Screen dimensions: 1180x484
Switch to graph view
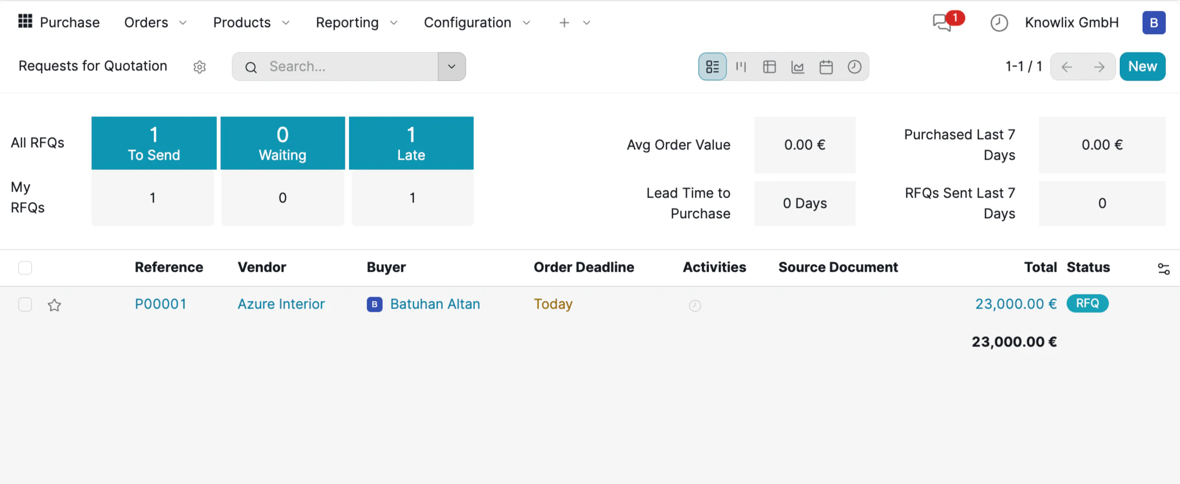(x=797, y=67)
